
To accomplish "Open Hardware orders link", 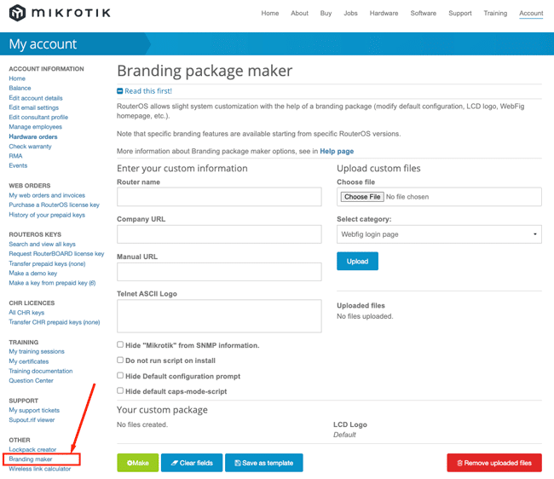I will coord(33,136).
